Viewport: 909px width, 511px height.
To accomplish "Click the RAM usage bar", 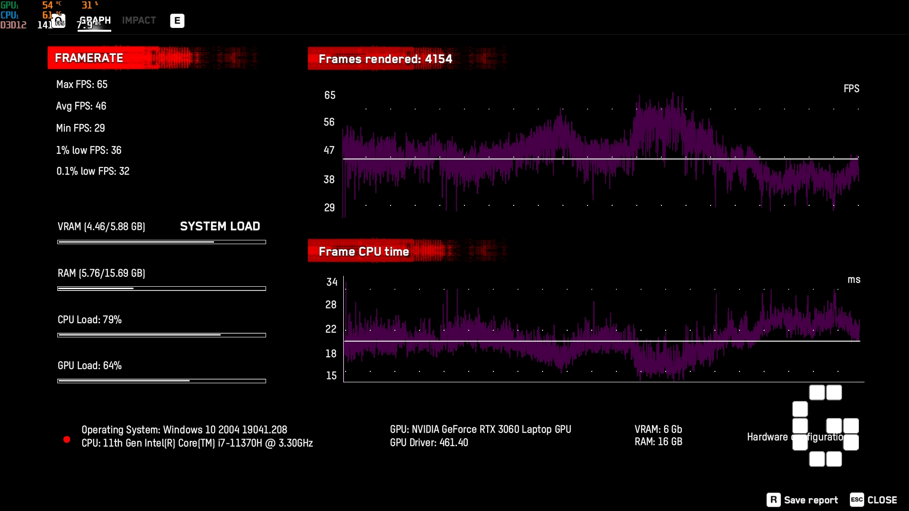I will [161, 288].
